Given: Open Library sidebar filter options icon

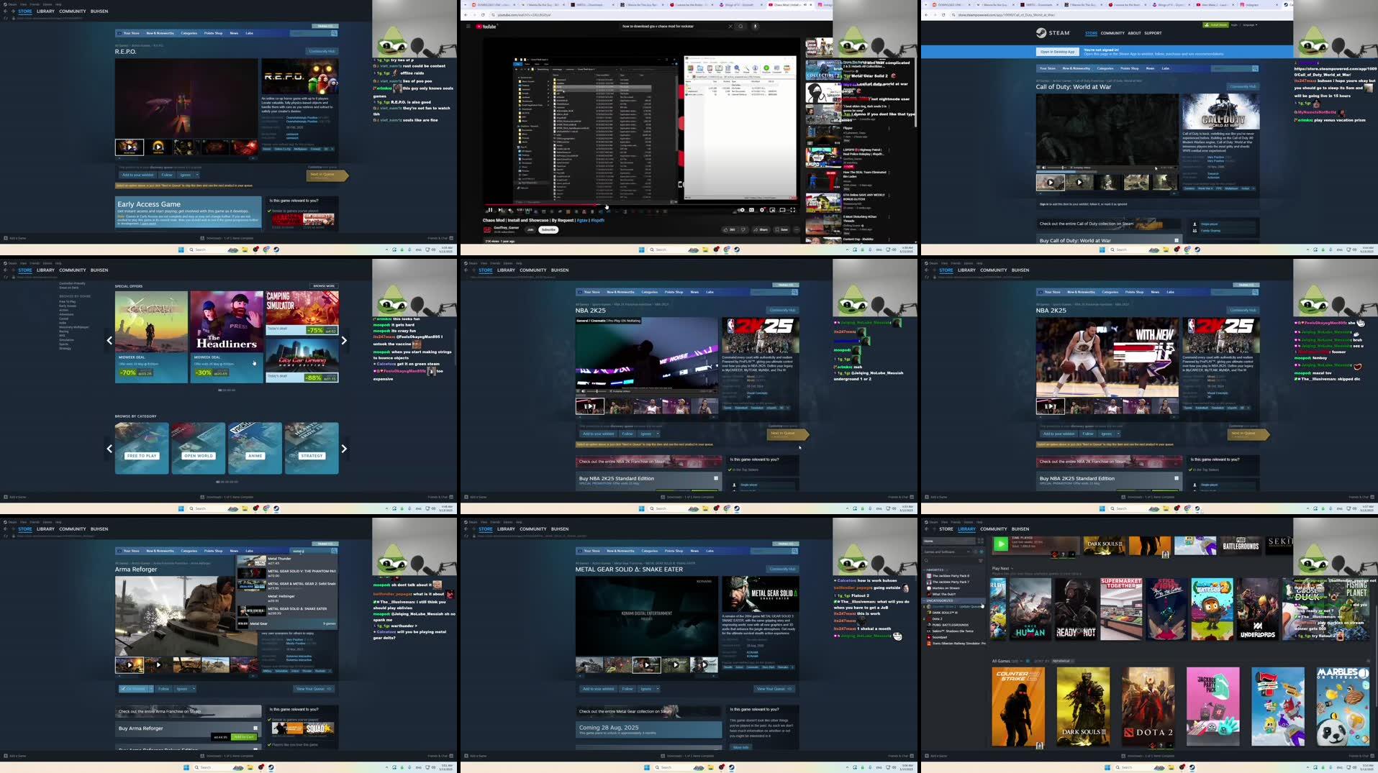Looking at the screenshot, I should pyautogui.click(x=981, y=560).
